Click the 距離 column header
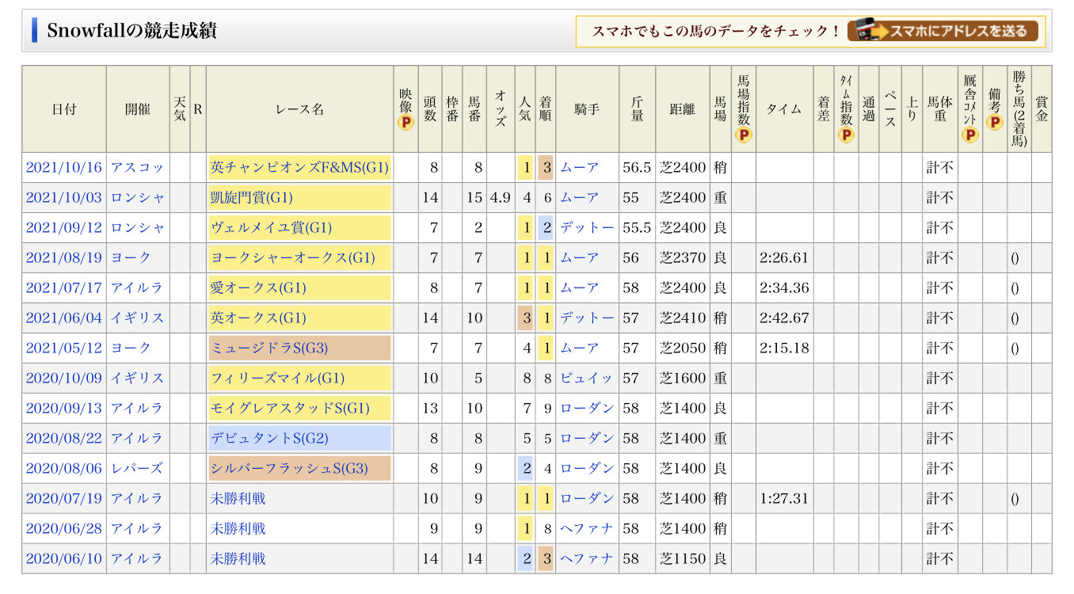Screen dimensions: 1074x594 tap(683, 109)
